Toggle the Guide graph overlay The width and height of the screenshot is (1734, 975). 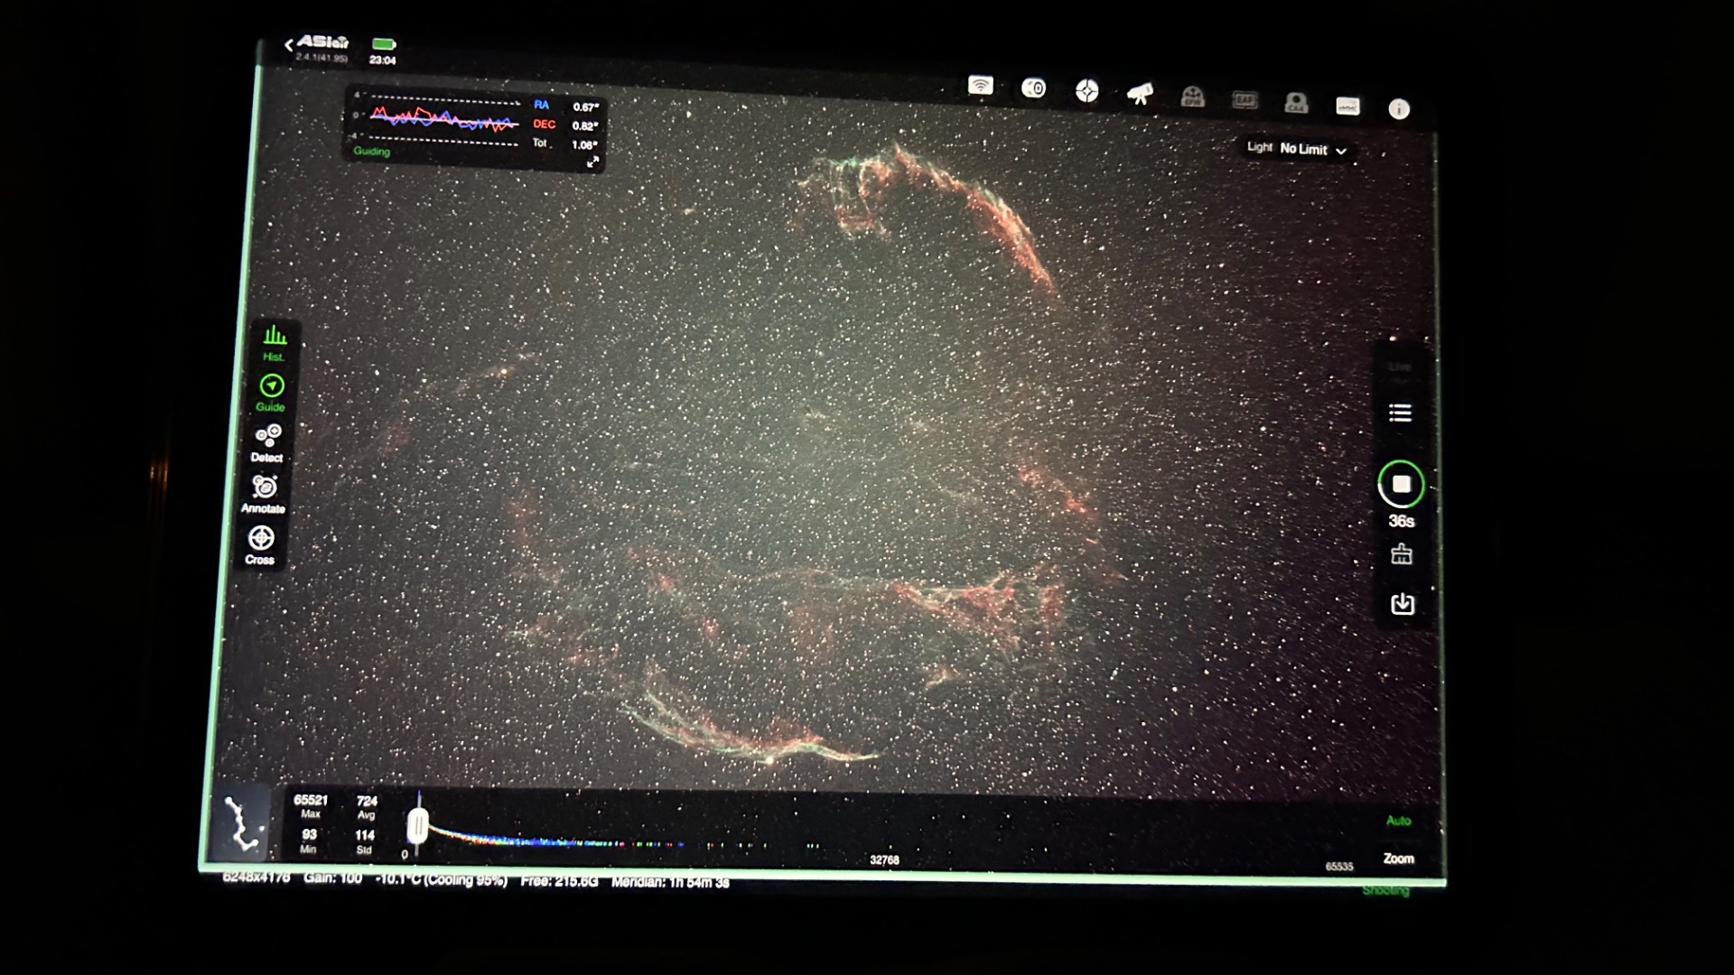tap(271, 393)
